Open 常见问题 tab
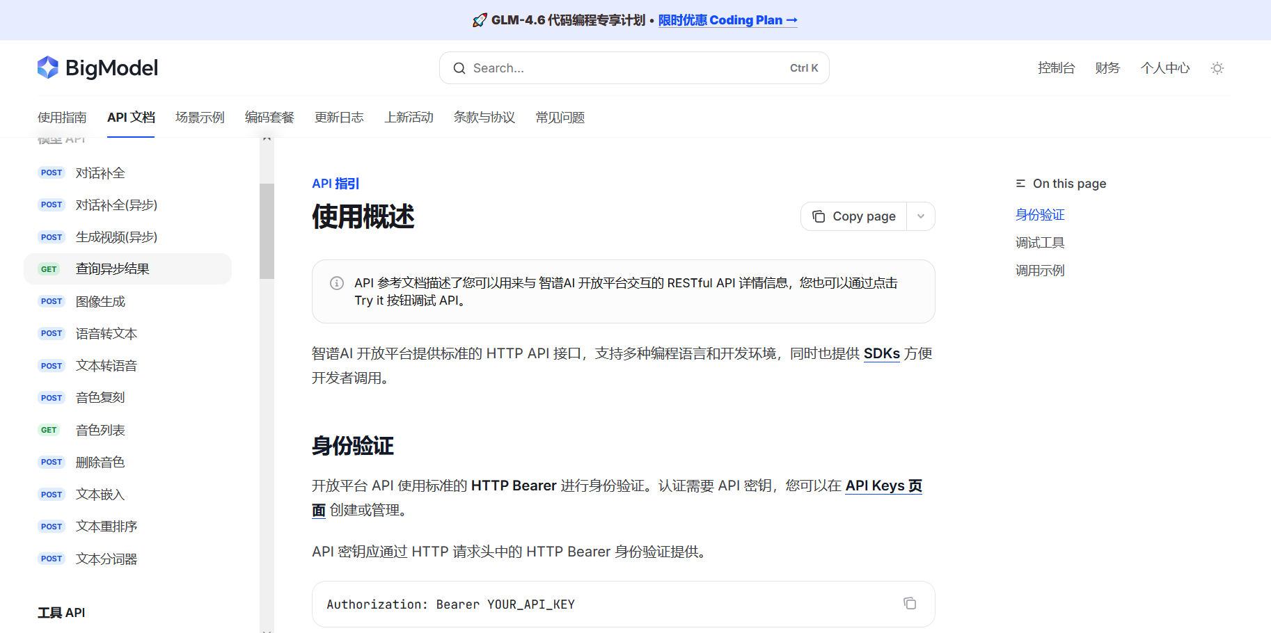This screenshot has height=633, width=1271. [560, 118]
